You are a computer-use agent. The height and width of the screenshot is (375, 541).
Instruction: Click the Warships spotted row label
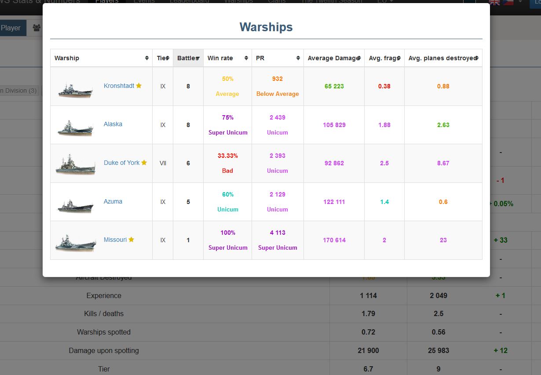[104, 332]
